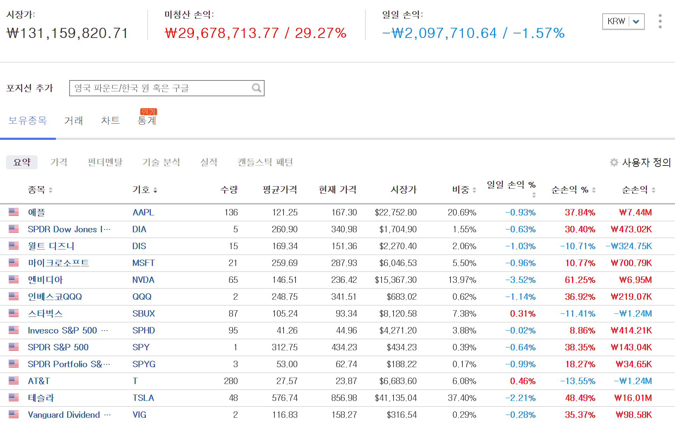The height and width of the screenshot is (423, 675).
Task: Click the daily P/L -₩2,097,710.64 value
Action: [x=440, y=33]
